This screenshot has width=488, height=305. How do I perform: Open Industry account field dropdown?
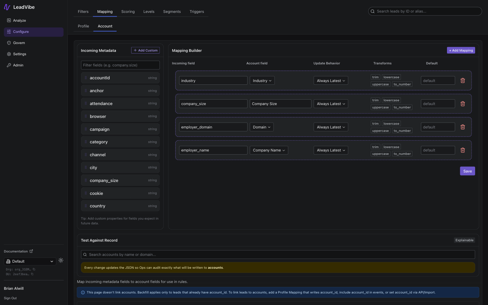262,81
